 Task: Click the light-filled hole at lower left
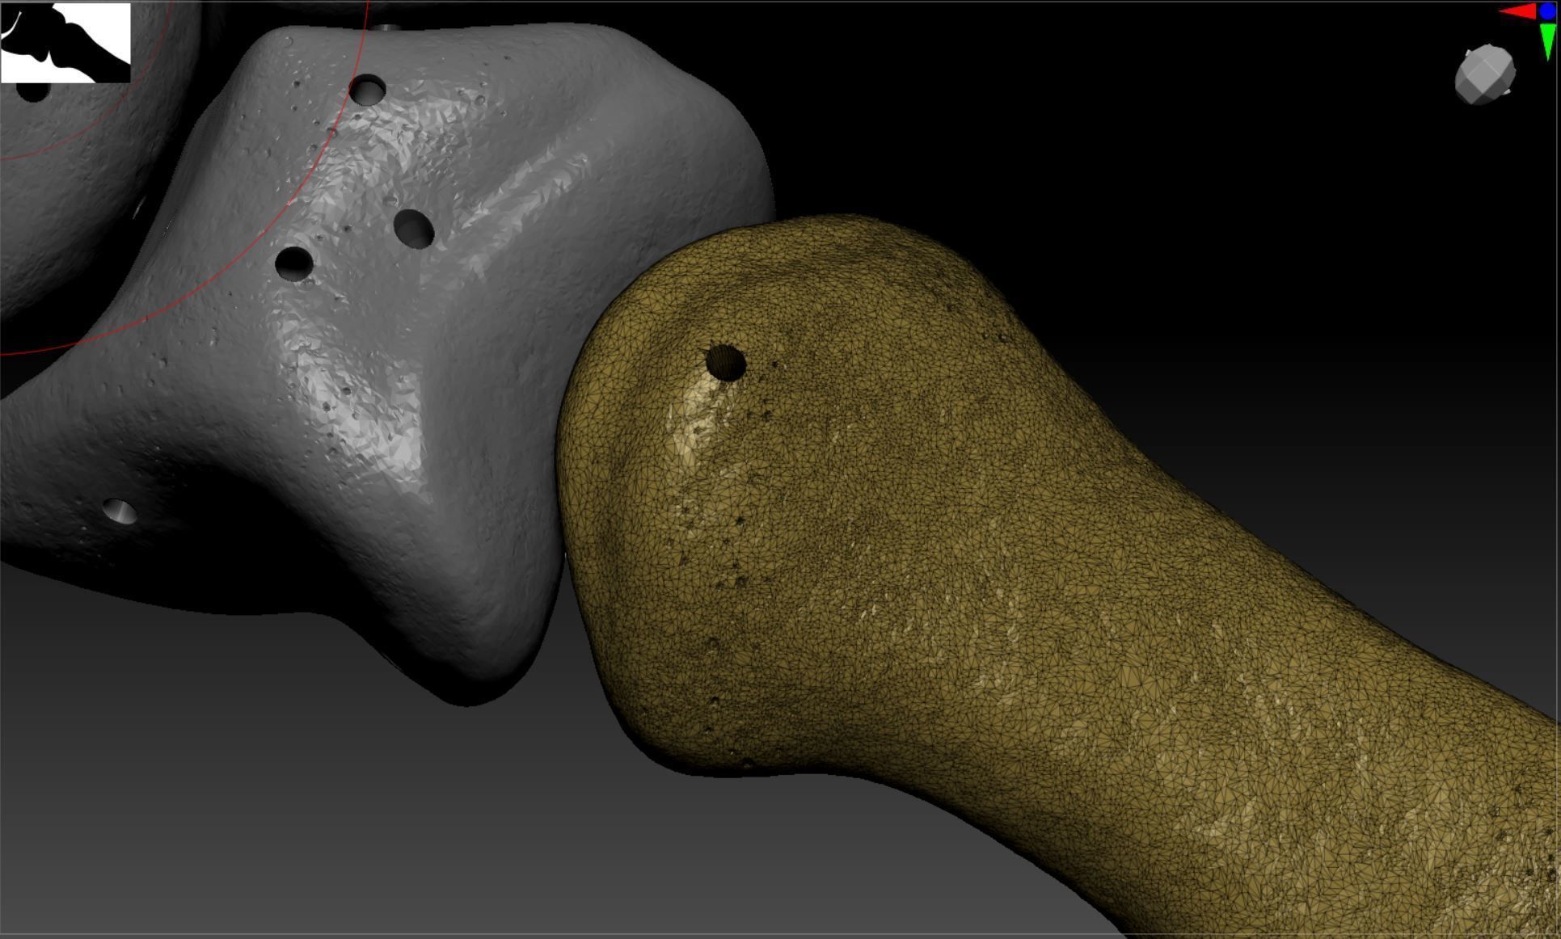120,511
